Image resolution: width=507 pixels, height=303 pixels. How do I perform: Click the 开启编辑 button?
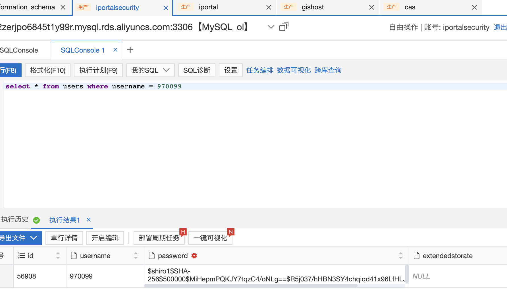click(x=105, y=238)
